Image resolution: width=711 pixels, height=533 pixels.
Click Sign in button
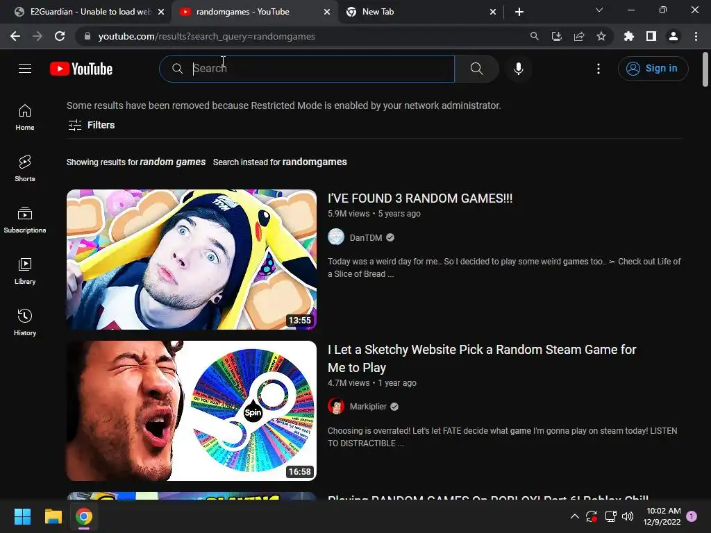653,69
